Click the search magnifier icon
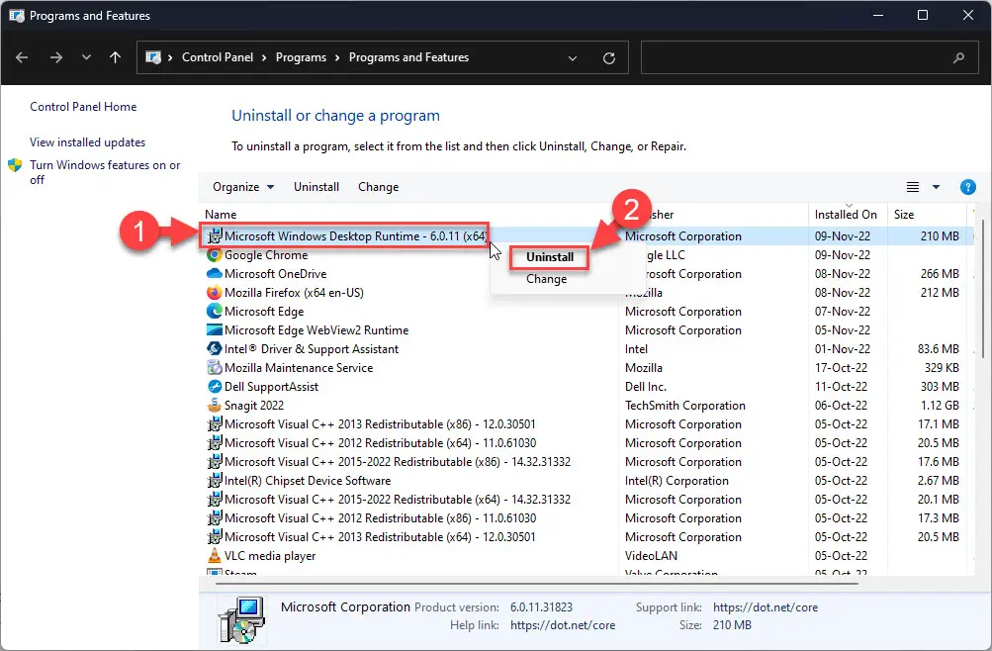 coord(959,57)
